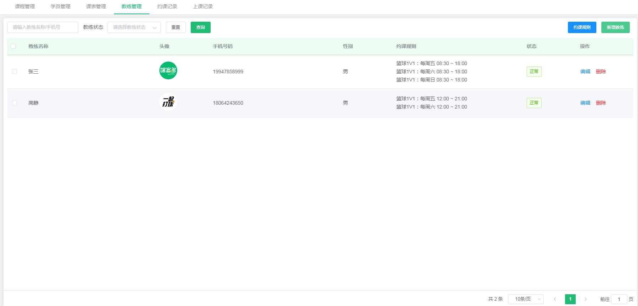Switch to the 课程管理 tab
This screenshot has width=638, height=306.
pyautogui.click(x=25, y=6)
